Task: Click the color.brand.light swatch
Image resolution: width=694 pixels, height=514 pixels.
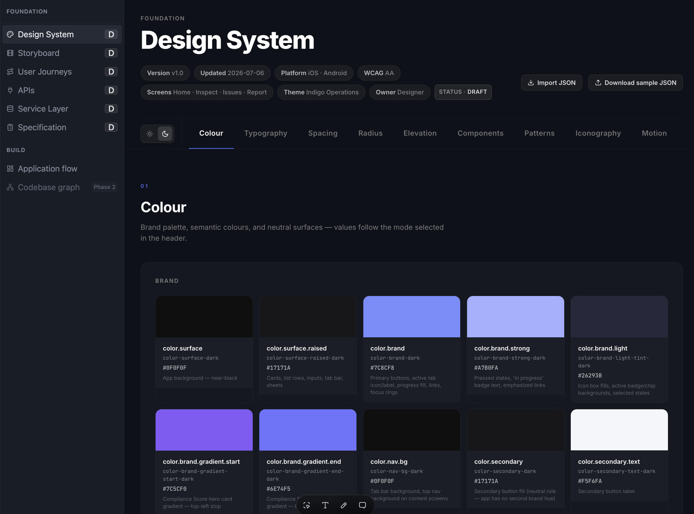Action: pos(619,317)
